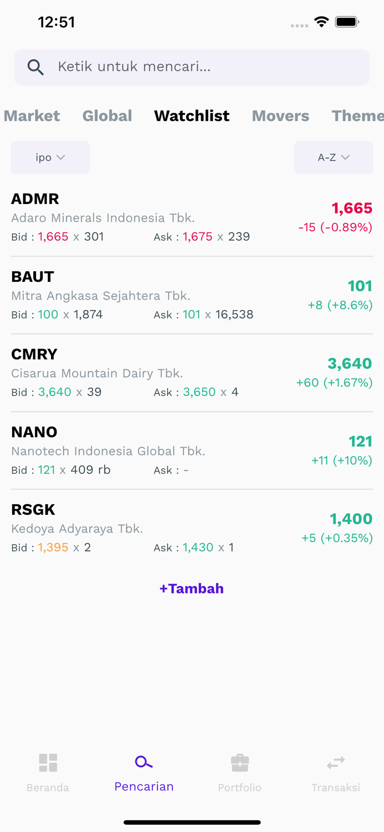Open the Beranda home screen
The width and height of the screenshot is (384, 832).
click(48, 771)
